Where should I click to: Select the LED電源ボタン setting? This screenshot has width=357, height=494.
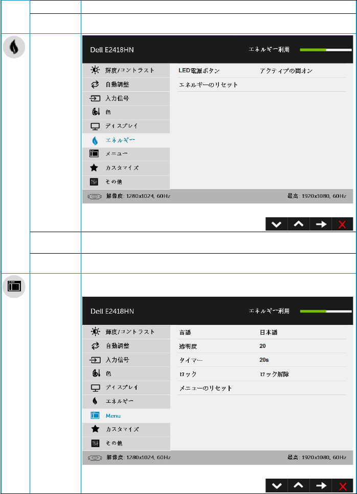click(199, 71)
